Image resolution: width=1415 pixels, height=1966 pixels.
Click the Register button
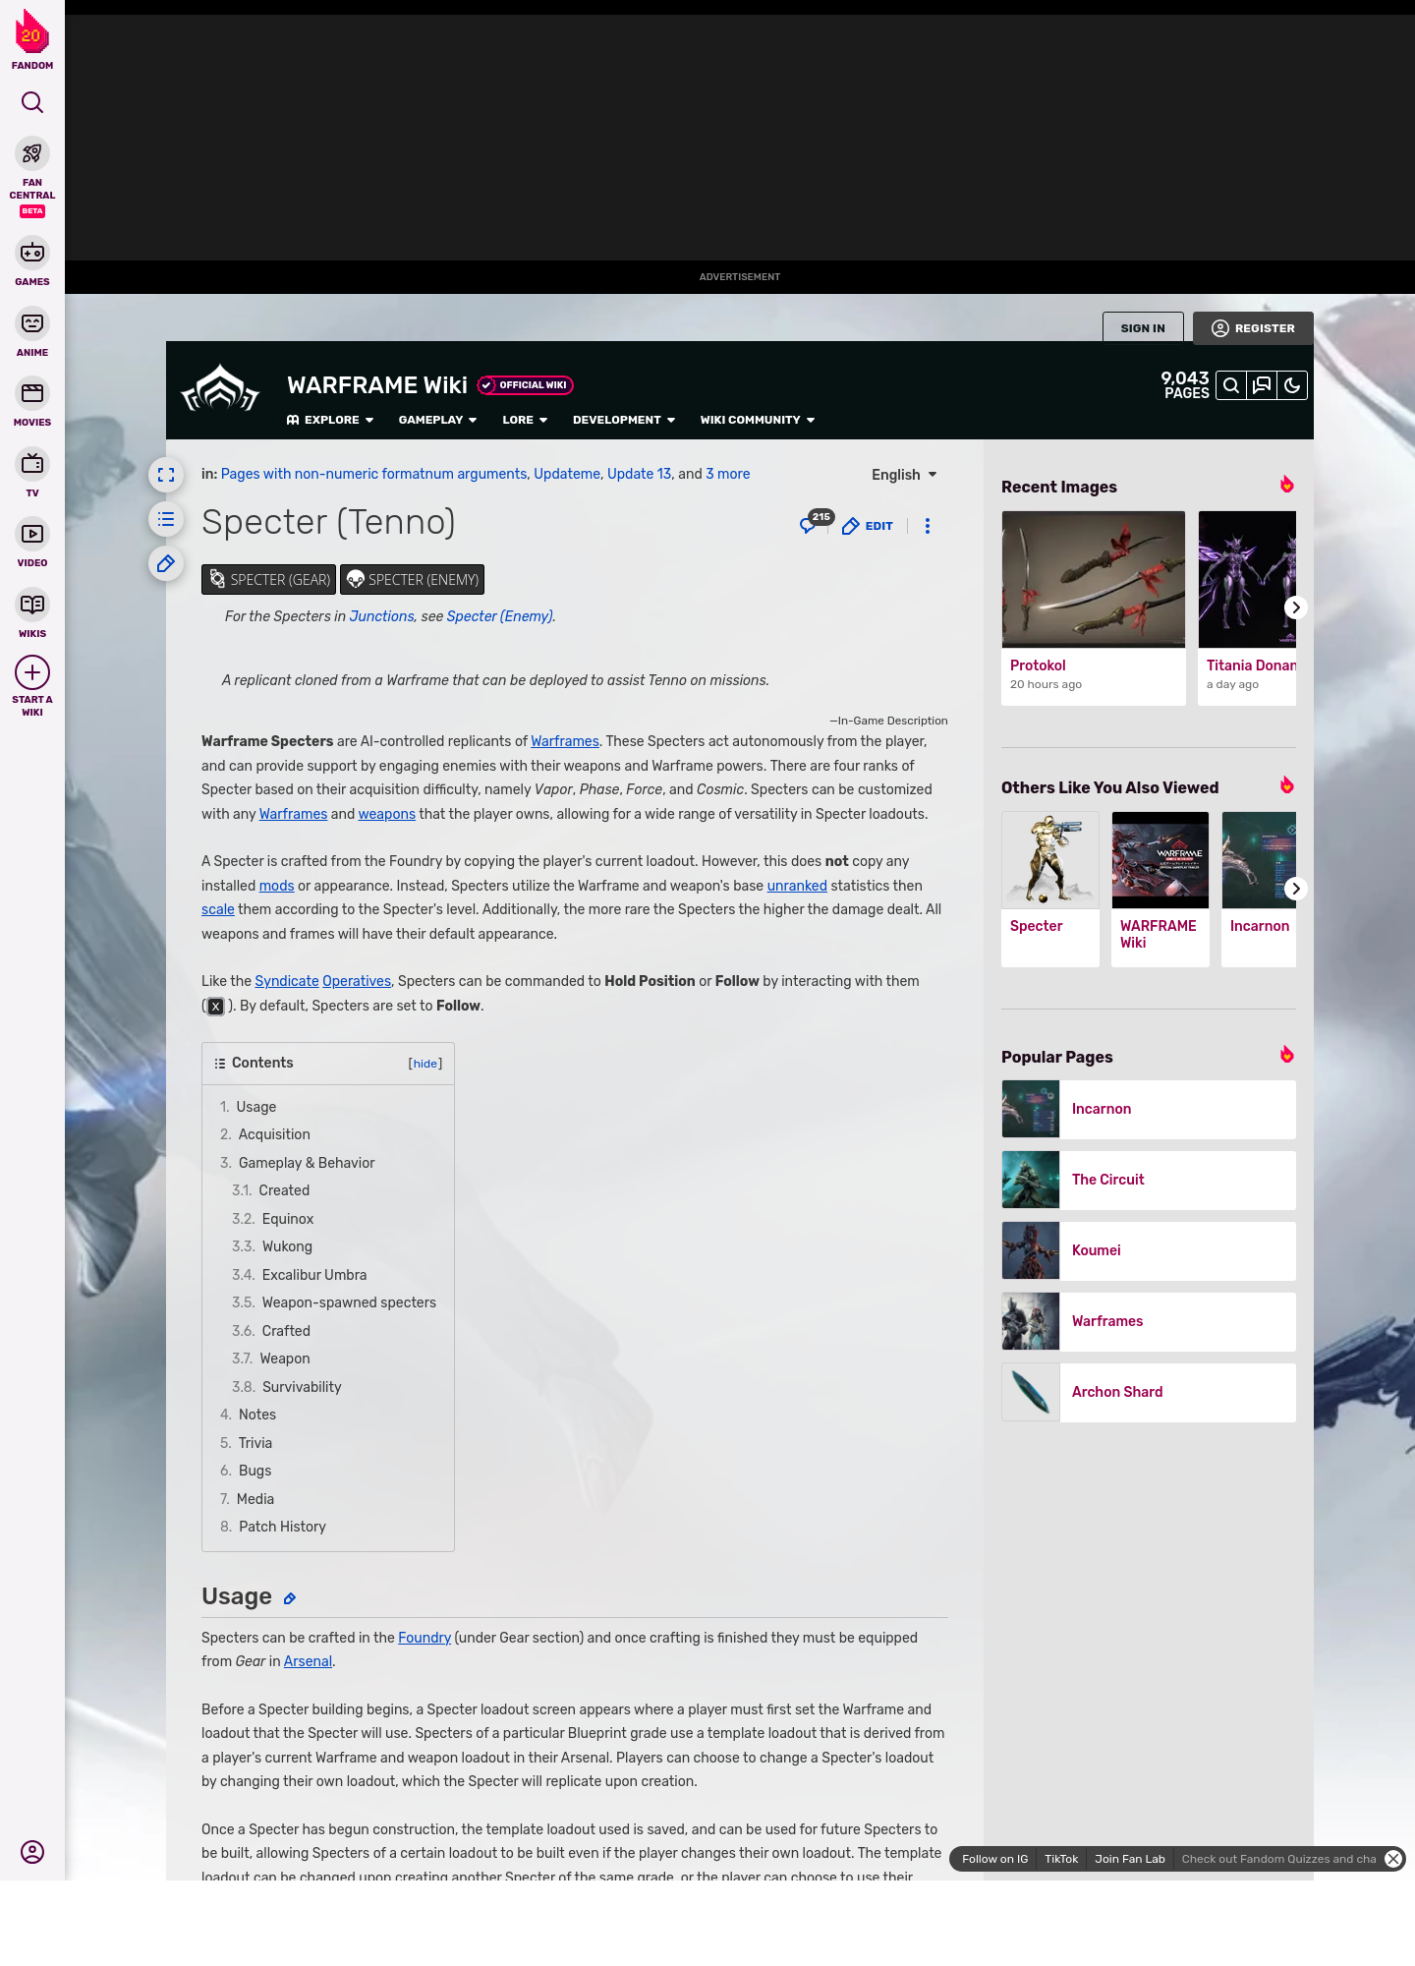(x=1253, y=328)
